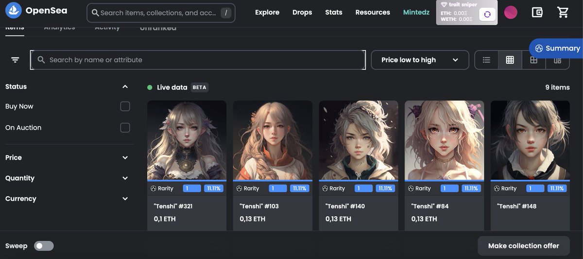Open the Mintedz link
The image size is (583, 259).
(x=416, y=12)
